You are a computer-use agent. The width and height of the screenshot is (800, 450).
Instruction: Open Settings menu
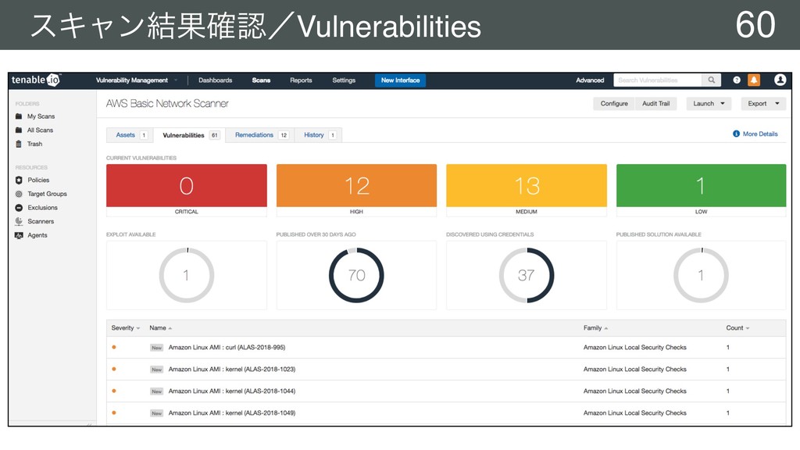[x=344, y=80]
